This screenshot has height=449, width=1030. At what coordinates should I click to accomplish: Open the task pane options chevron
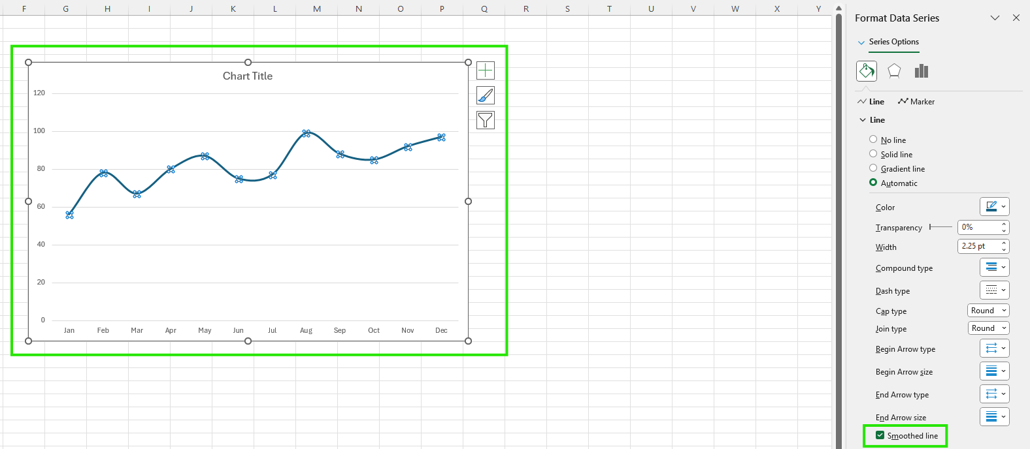995,18
